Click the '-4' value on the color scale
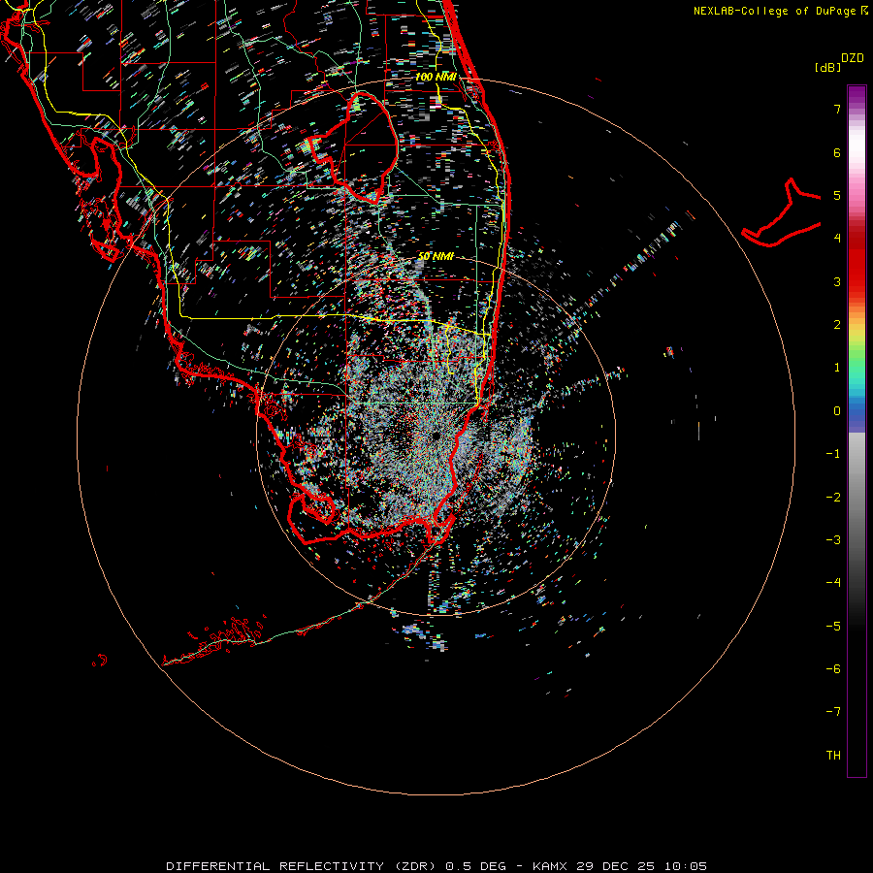 coord(833,583)
